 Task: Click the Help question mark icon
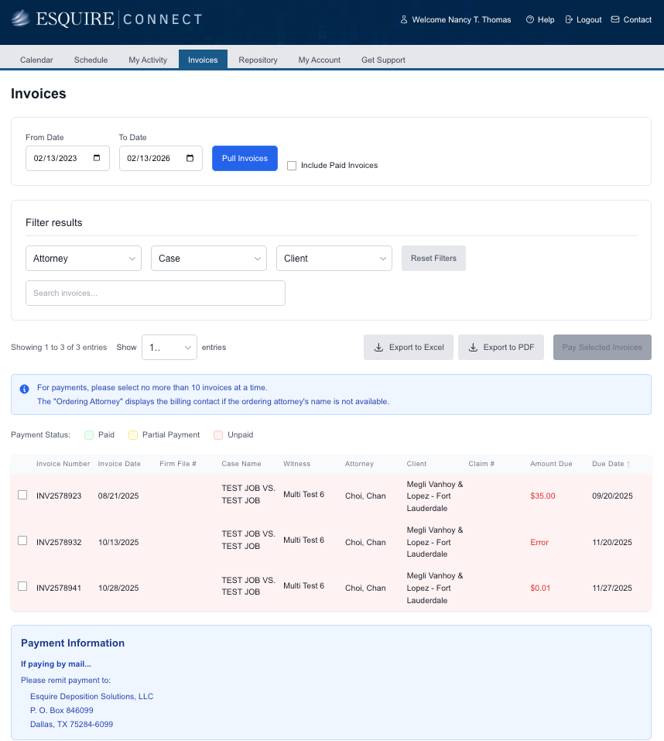pyautogui.click(x=530, y=19)
